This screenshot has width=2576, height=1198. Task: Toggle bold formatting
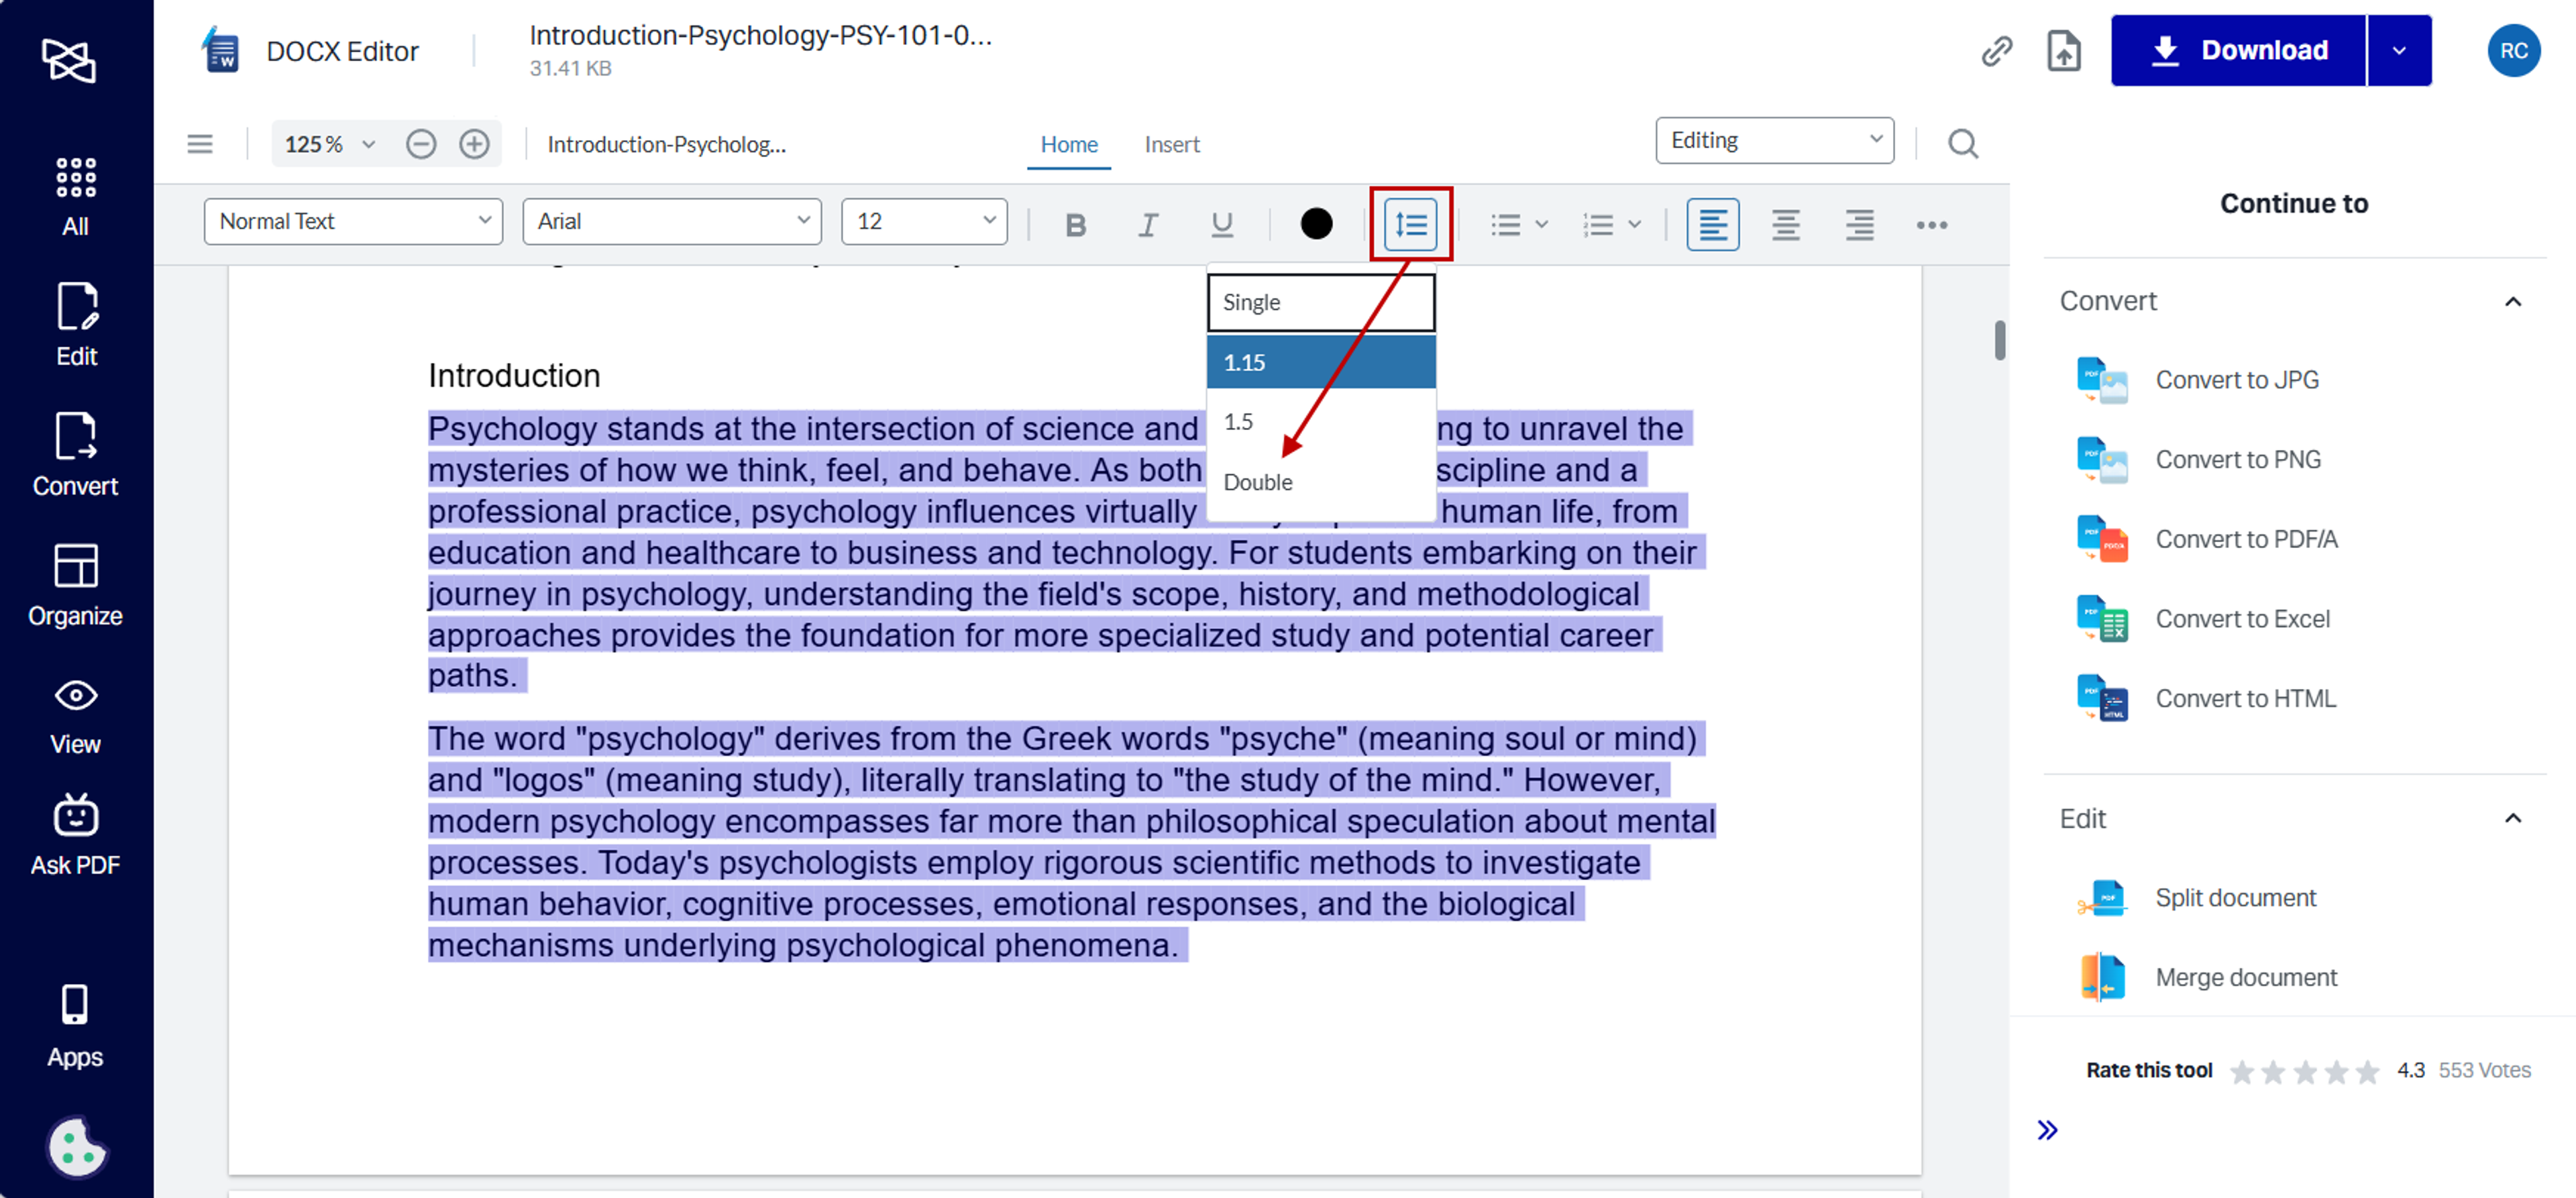(1075, 225)
